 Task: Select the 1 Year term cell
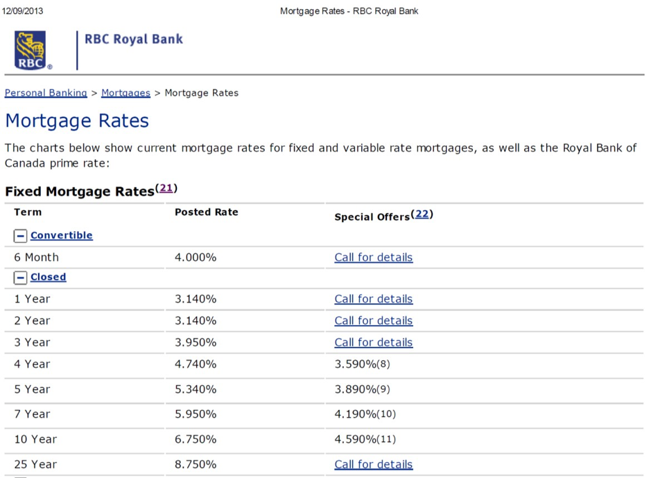point(32,299)
